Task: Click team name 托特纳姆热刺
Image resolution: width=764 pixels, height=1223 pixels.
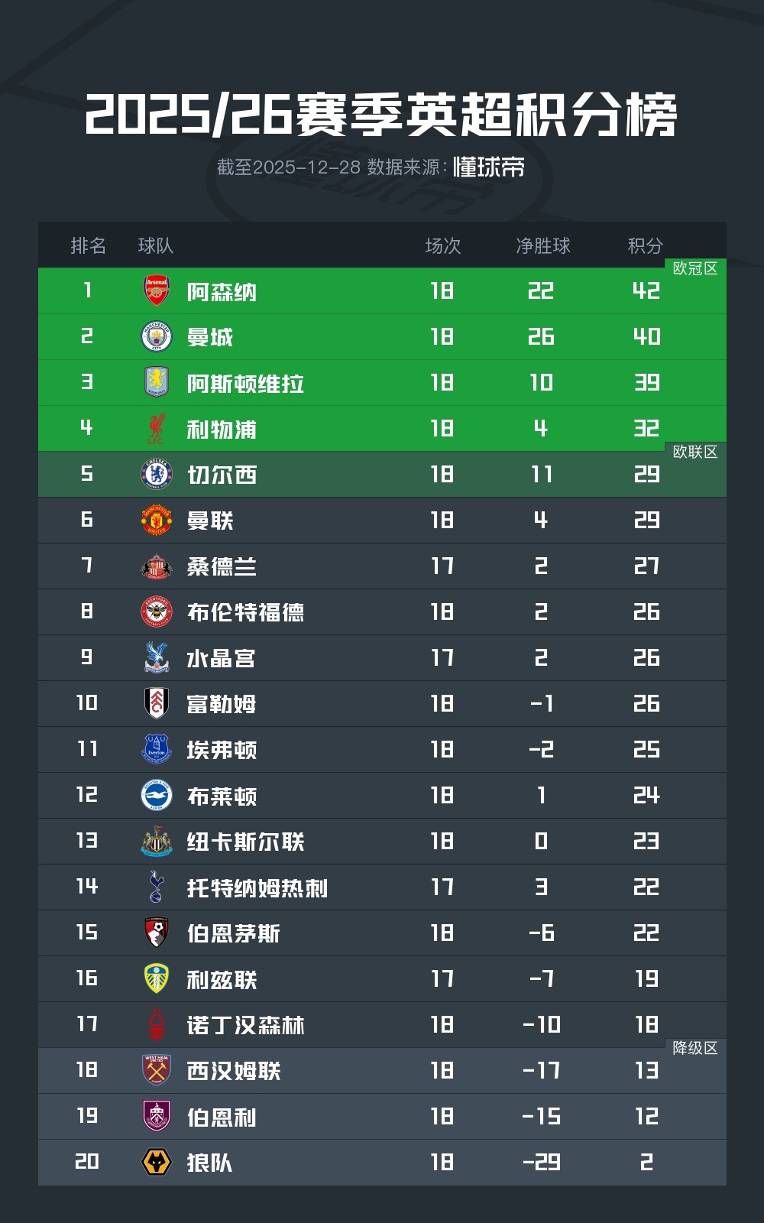Action: [x=257, y=888]
